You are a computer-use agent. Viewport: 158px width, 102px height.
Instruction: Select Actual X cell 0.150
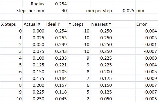[34, 71]
